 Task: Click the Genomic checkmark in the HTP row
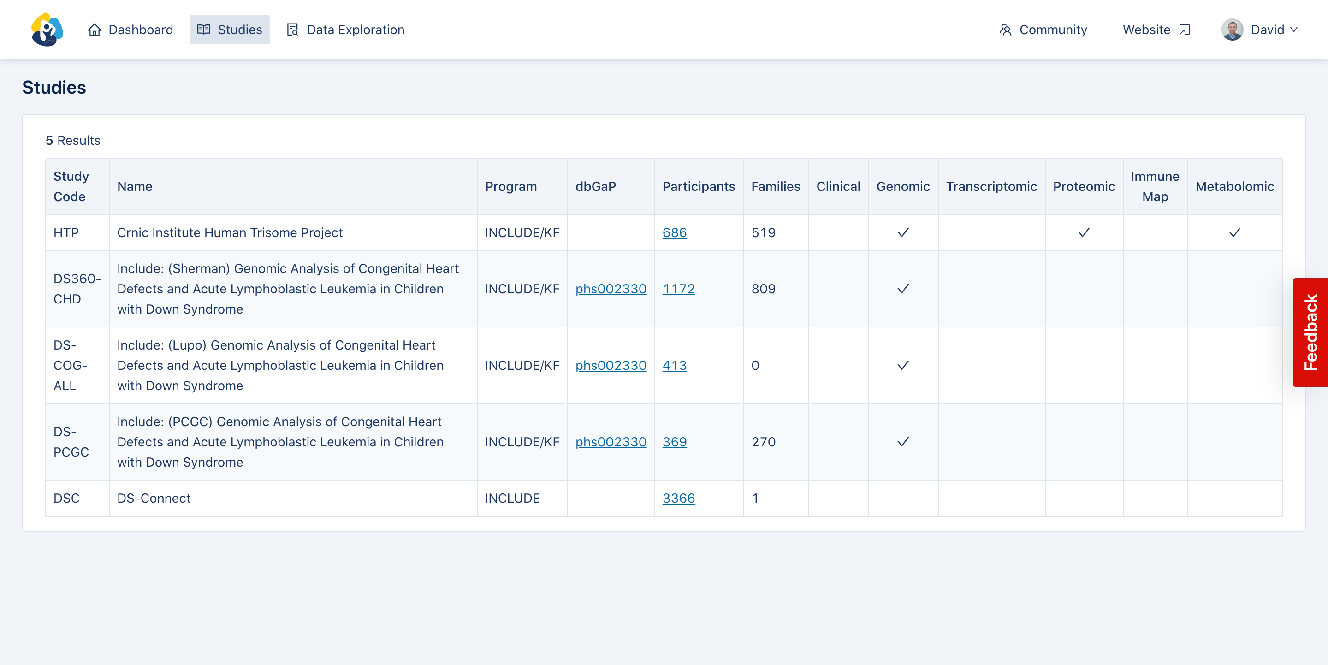(x=903, y=232)
